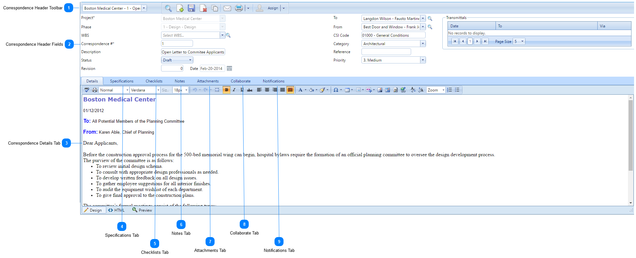Delete correspondence using the red X page icon
This screenshot has height=258, width=636.
(203, 8)
